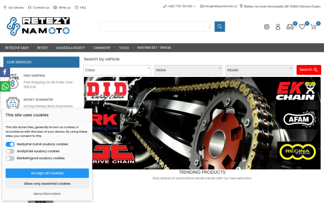
Task: Click the red Search button
Action: tap(309, 70)
